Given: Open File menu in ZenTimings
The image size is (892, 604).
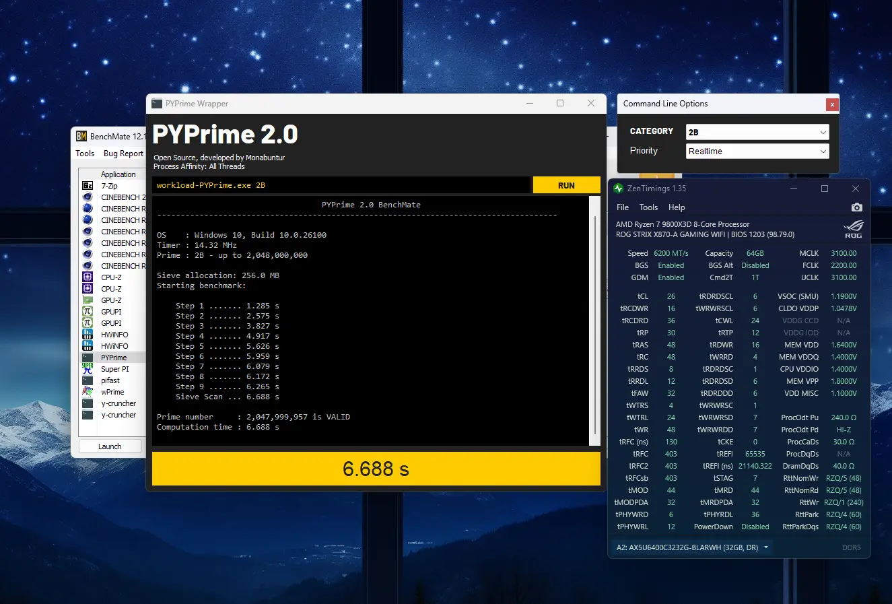Looking at the screenshot, I should tap(623, 207).
